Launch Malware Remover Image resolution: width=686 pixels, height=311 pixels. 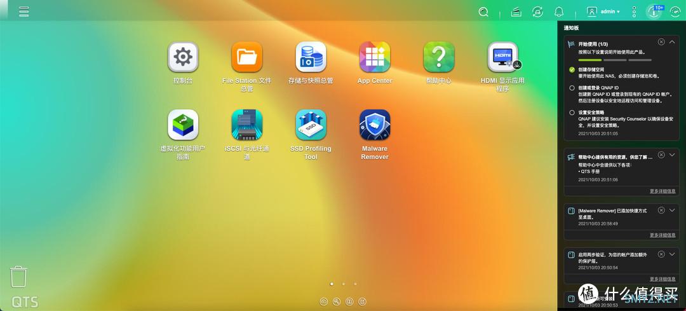click(375, 125)
